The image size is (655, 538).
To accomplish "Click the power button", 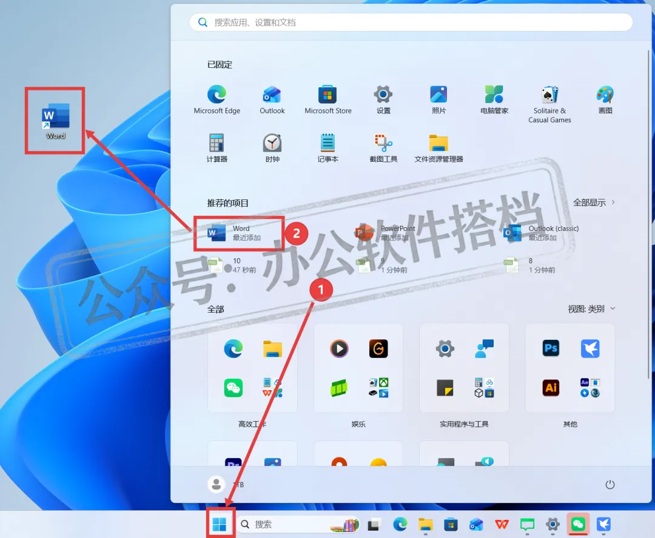I will 610,484.
